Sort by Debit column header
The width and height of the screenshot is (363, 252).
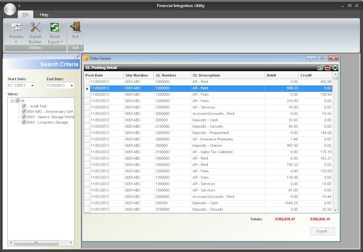coord(282,75)
